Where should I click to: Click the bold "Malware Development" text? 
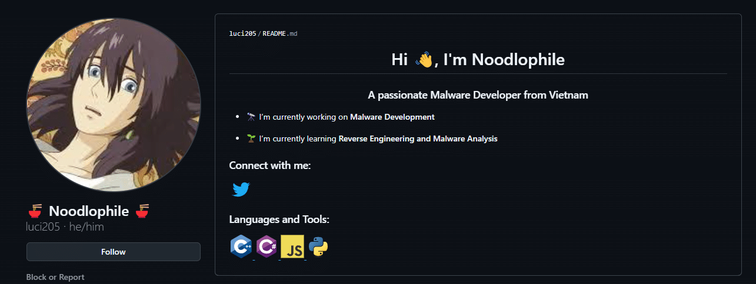392,117
